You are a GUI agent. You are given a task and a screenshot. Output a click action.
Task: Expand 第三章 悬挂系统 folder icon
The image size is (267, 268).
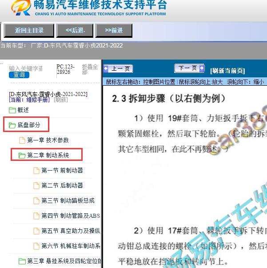coord(22,261)
